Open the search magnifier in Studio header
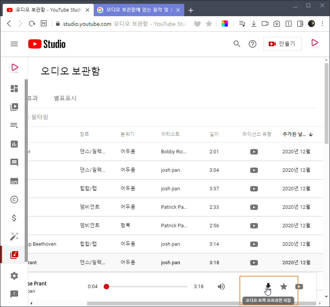The image size is (330, 307). (x=237, y=44)
